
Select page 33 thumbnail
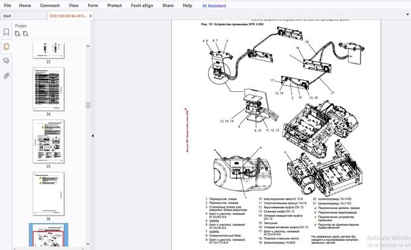point(48,51)
